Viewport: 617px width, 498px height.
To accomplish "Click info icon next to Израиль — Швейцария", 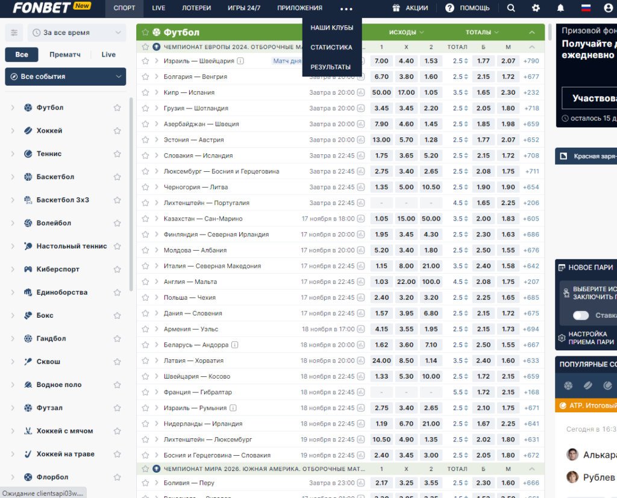I will (x=240, y=61).
